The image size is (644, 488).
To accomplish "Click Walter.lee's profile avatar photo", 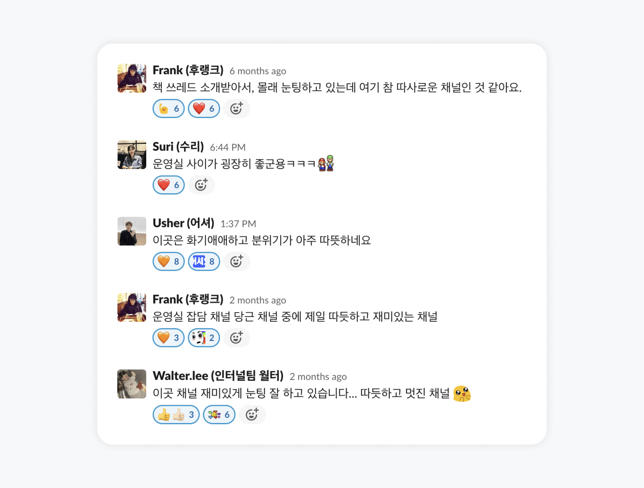I will coord(132,384).
